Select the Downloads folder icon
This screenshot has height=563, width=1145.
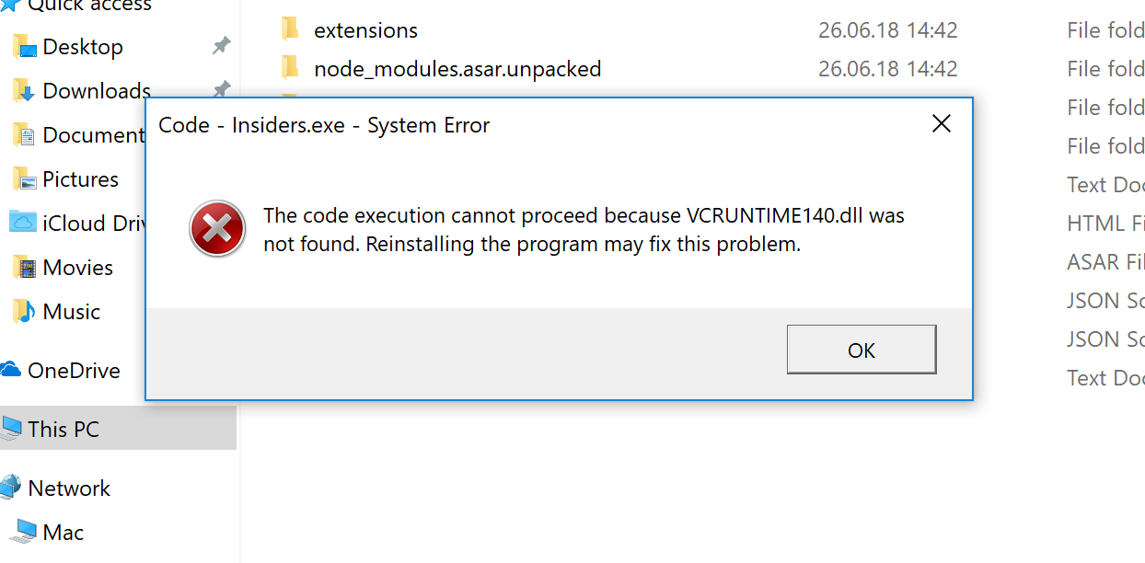(24, 90)
